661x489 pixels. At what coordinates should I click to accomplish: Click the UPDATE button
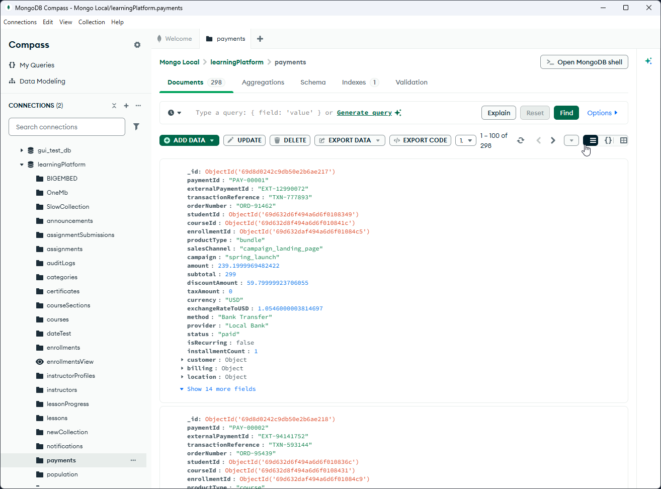point(244,140)
